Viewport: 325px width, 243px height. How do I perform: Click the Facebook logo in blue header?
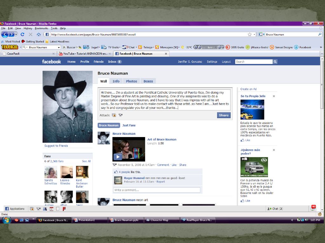[x=51, y=62]
